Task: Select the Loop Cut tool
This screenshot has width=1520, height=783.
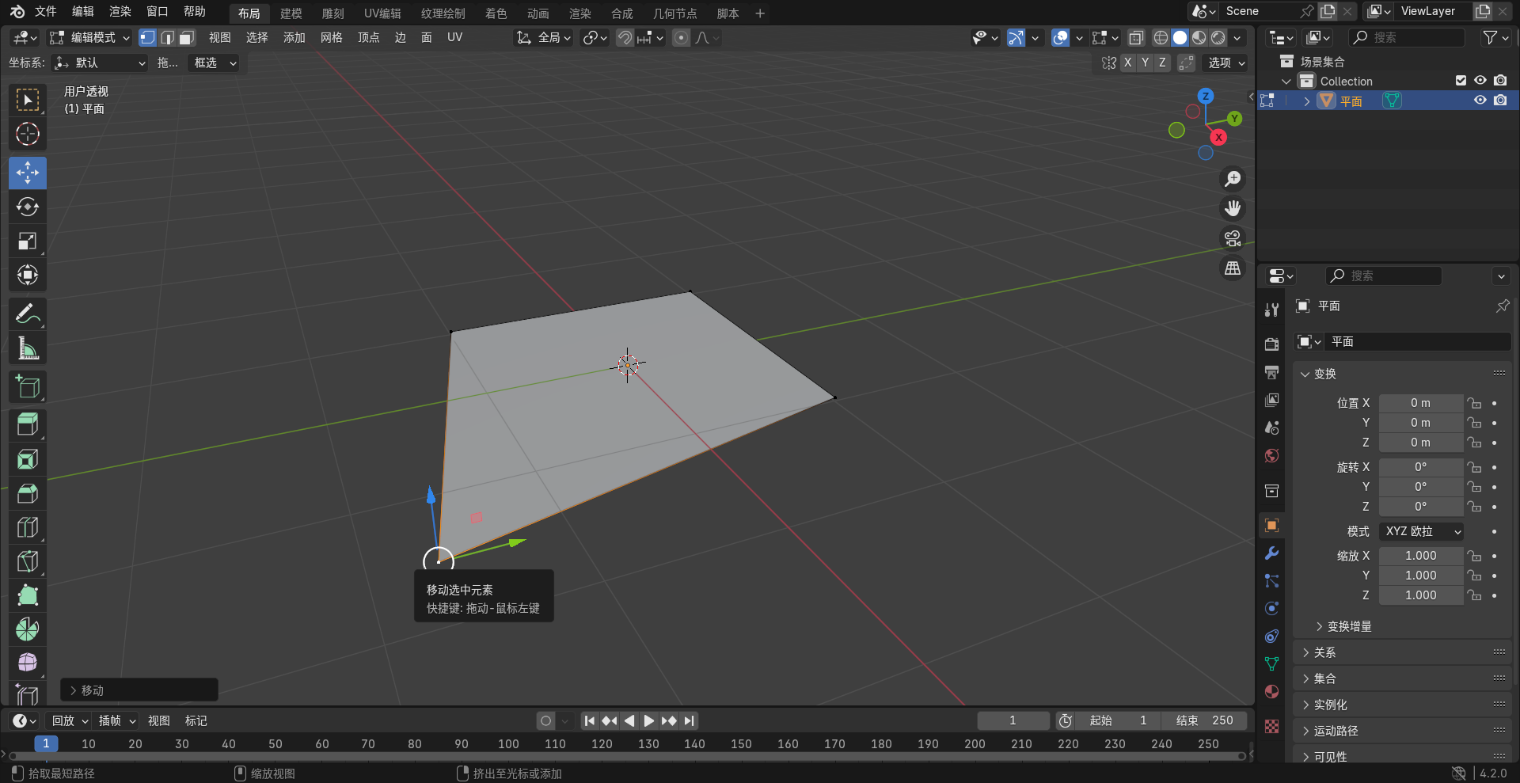Action: coord(28,527)
